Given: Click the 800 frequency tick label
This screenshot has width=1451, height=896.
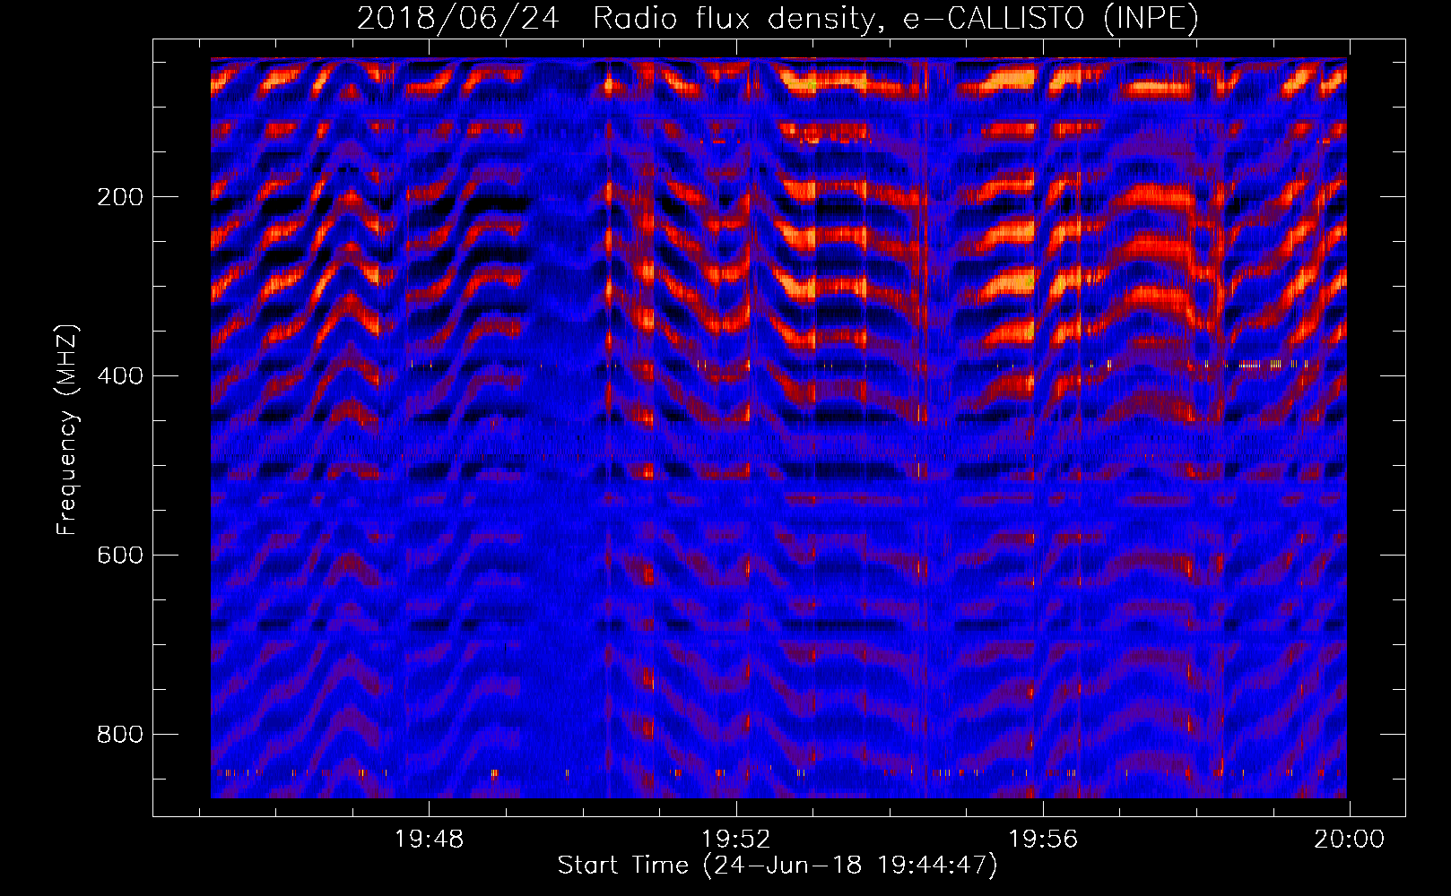Looking at the screenshot, I should (x=119, y=735).
